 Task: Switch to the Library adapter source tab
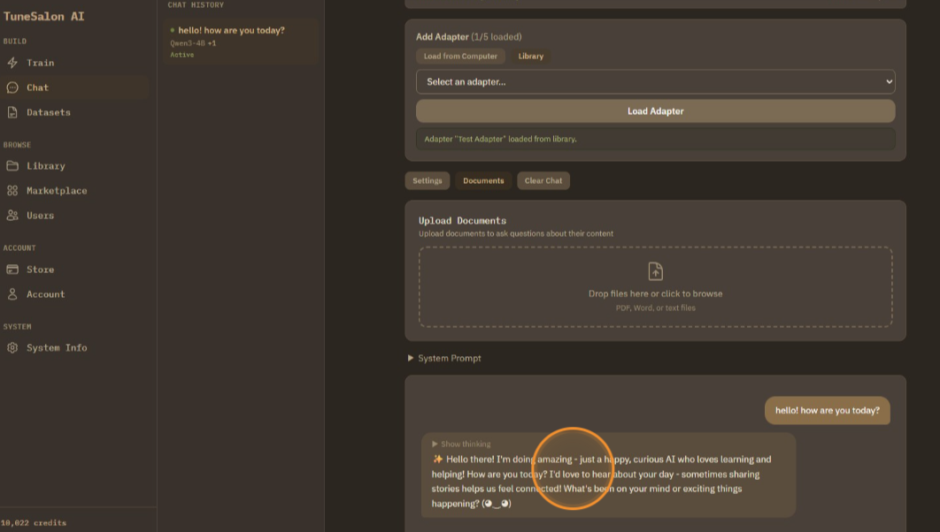pyautogui.click(x=531, y=57)
